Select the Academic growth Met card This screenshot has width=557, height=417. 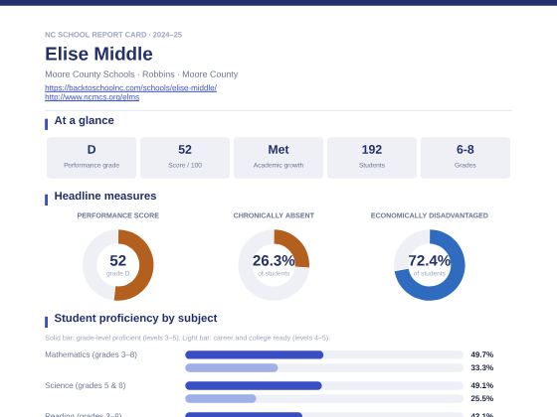point(278,158)
